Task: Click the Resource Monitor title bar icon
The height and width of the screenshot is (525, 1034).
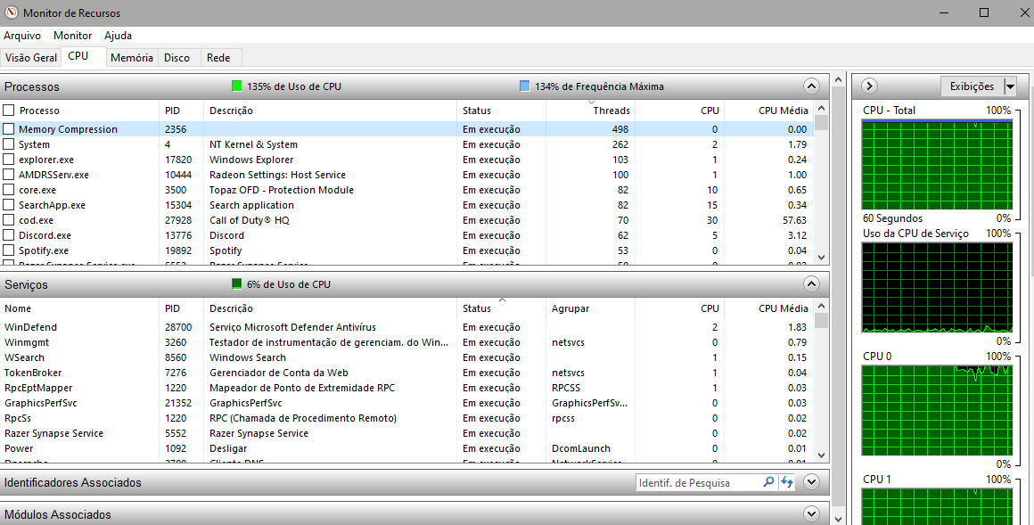Action: 12,12
